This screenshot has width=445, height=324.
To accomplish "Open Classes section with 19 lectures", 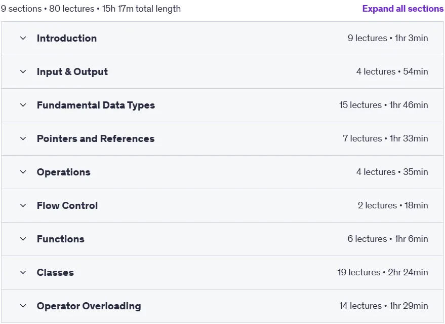I will pyautogui.click(x=223, y=273).
